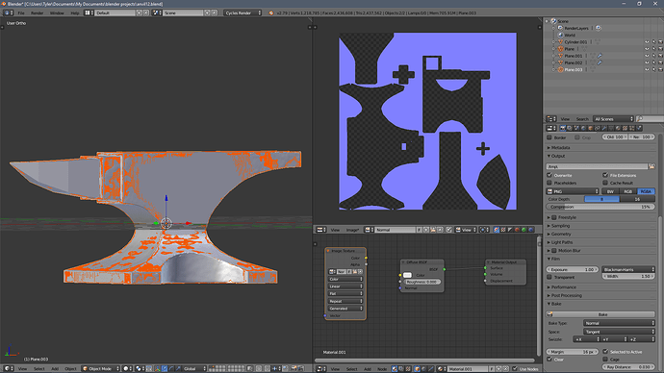Viewport: 664px width, 373px height.
Task: Toggle the Selected to Active checkbox
Action: pos(605,352)
